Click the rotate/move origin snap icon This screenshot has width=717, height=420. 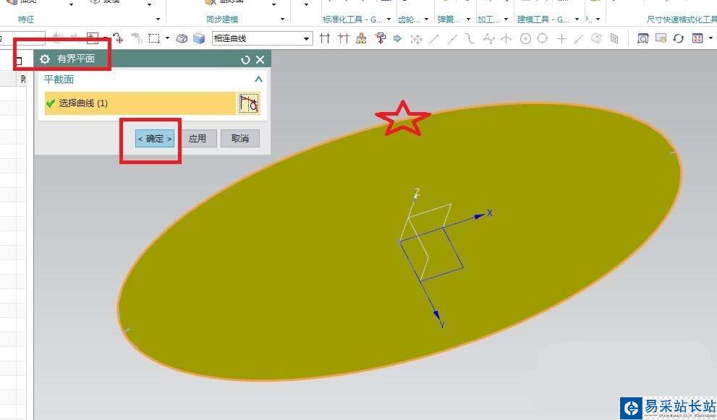coord(119,38)
